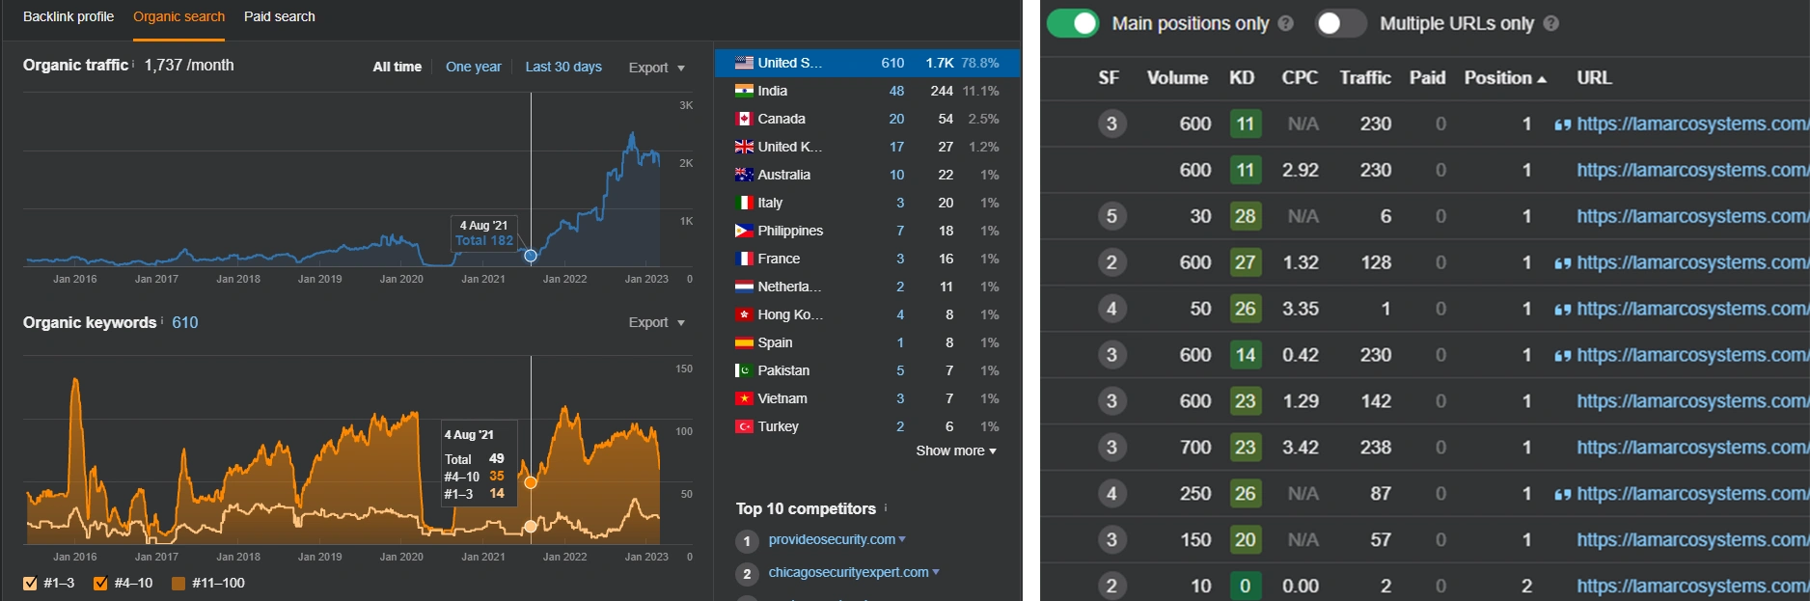Open Export dropdown for Organic traffic chart
The width and height of the screenshot is (1810, 601).
pos(657,68)
